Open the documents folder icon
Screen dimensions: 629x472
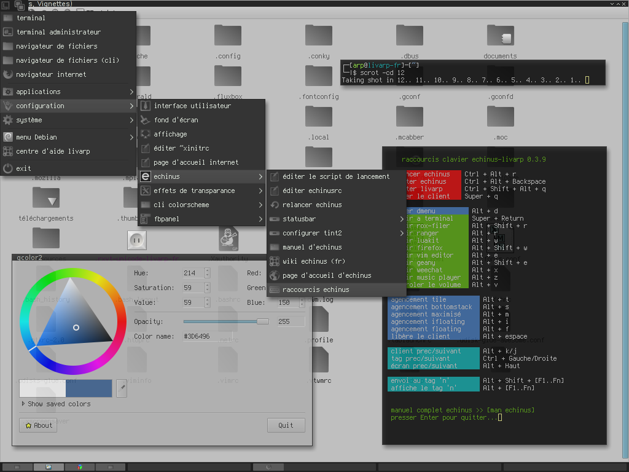pos(500,35)
